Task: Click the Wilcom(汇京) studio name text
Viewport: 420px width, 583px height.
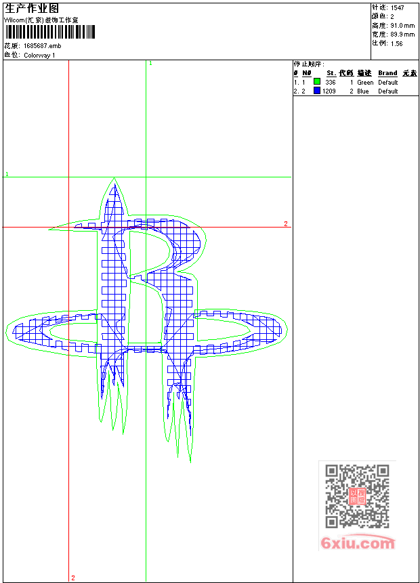Action: 41,20
